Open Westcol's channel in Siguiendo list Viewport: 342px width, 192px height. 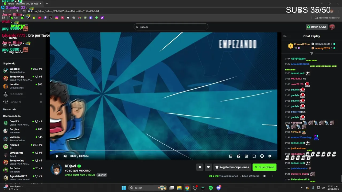23,70
